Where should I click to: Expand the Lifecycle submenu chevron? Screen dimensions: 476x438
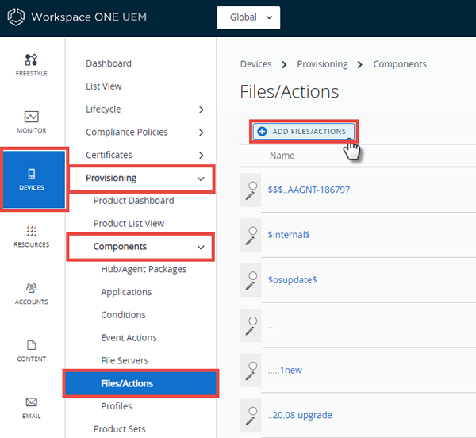point(201,109)
